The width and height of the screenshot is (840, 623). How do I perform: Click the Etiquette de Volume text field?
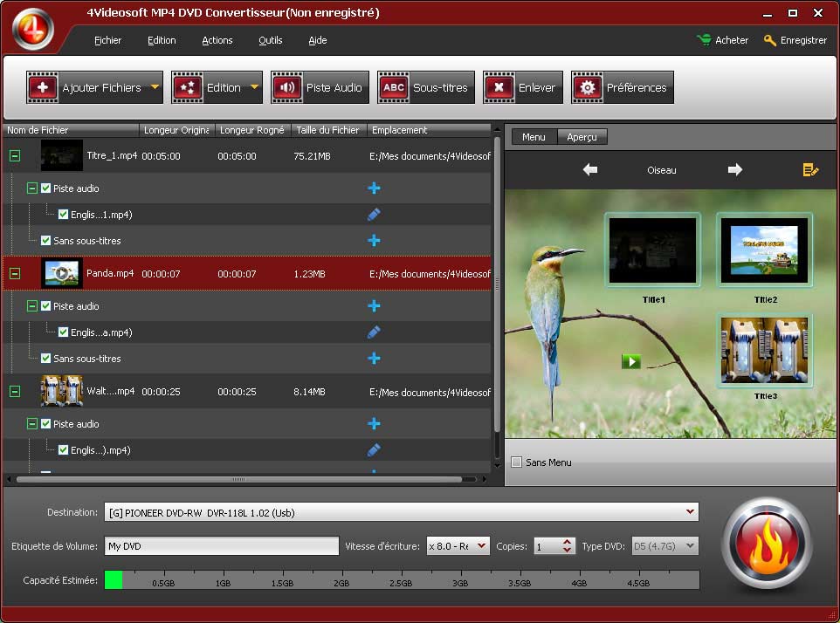pyautogui.click(x=221, y=546)
